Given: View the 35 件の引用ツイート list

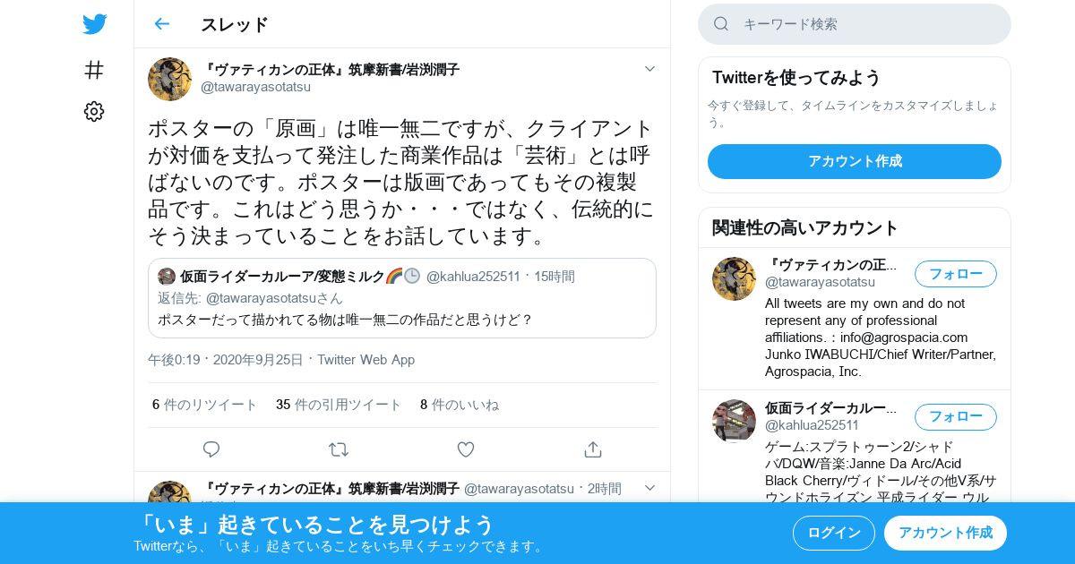Looking at the screenshot, I should pyautogui.click(x=339, y=405).
